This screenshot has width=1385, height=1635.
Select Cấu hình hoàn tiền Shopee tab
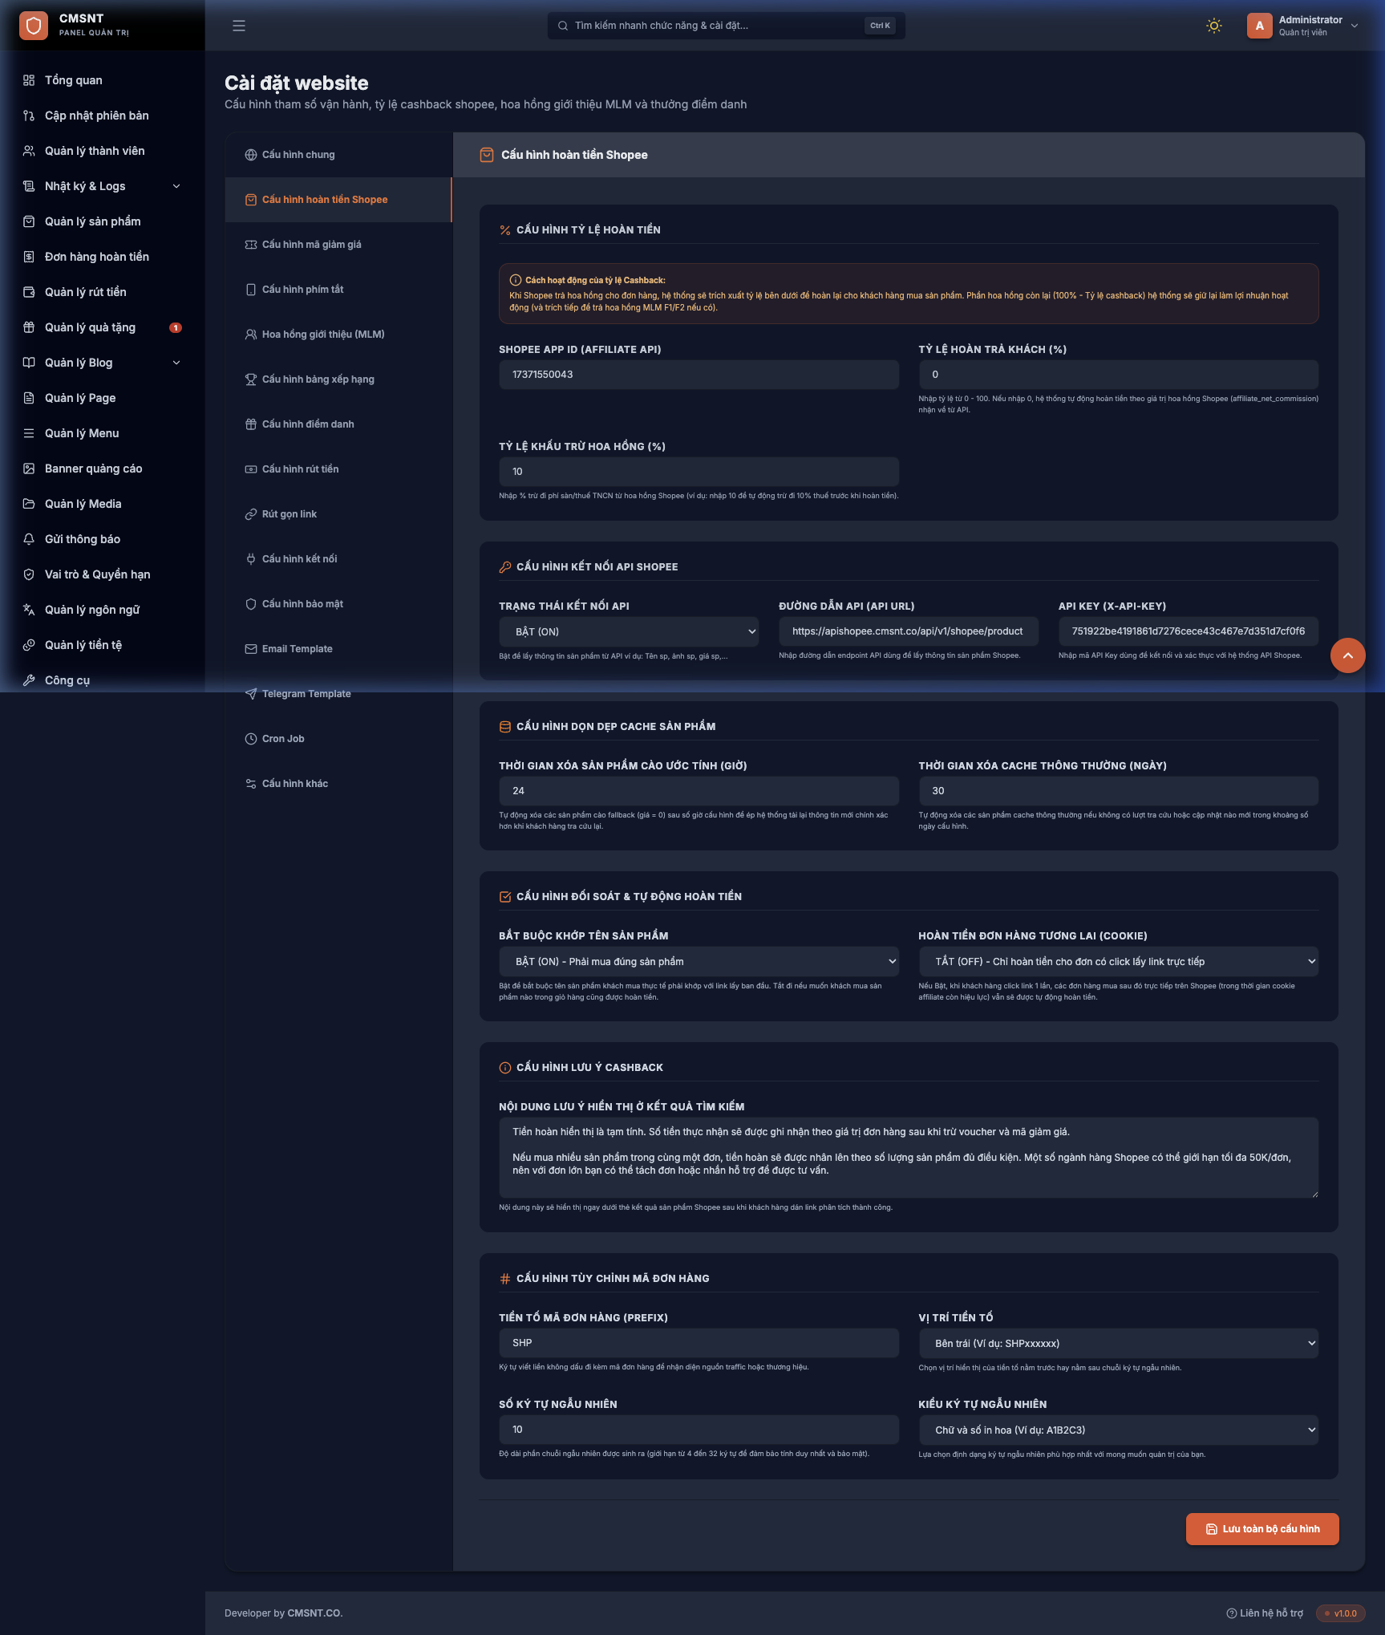pos(338,200)
